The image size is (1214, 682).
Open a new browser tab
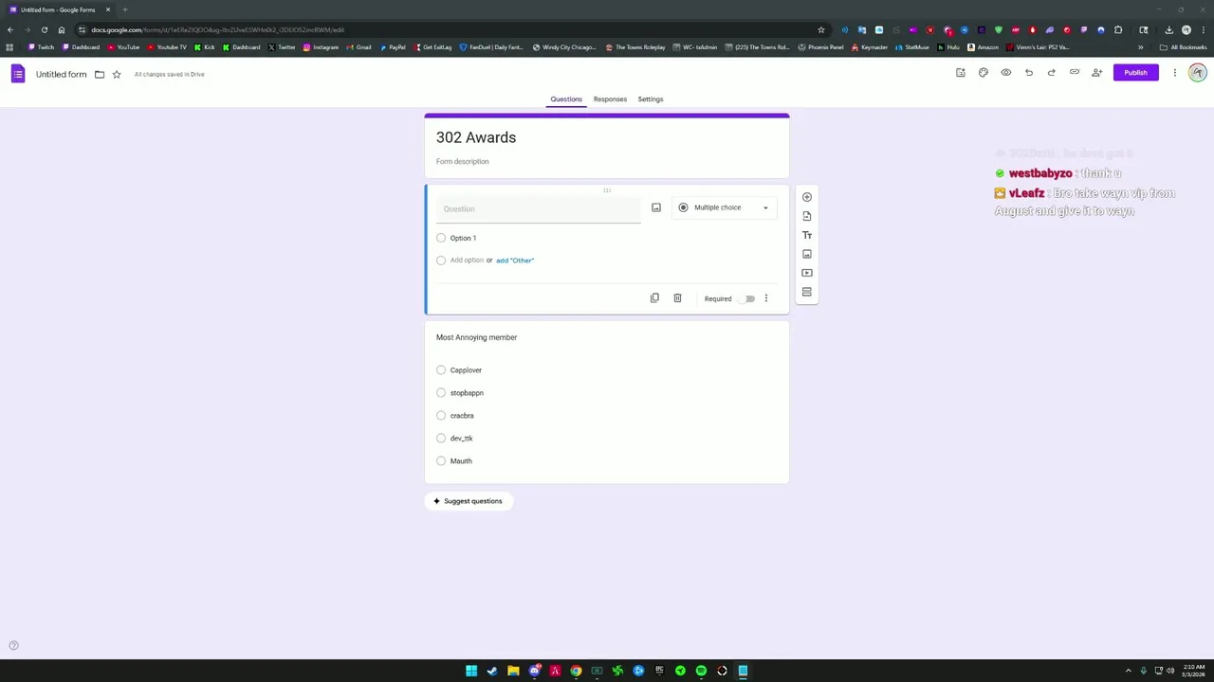(x=124, y=9)
